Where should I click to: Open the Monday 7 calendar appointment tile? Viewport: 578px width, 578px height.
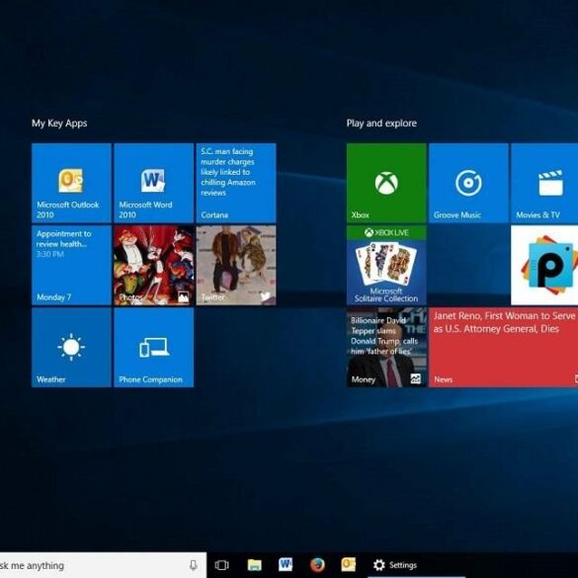tap(71, 266)
